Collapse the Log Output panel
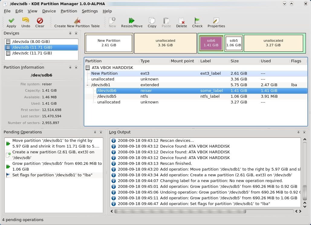311x225 pixels. [298, 132]
